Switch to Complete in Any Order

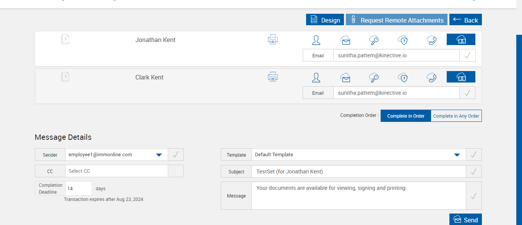pyautogui.click(x=456, y=116)
